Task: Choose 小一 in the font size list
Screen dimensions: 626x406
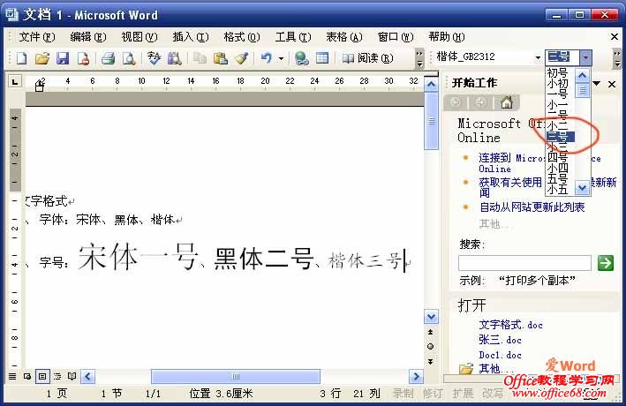Action: [x=560, y=105]
